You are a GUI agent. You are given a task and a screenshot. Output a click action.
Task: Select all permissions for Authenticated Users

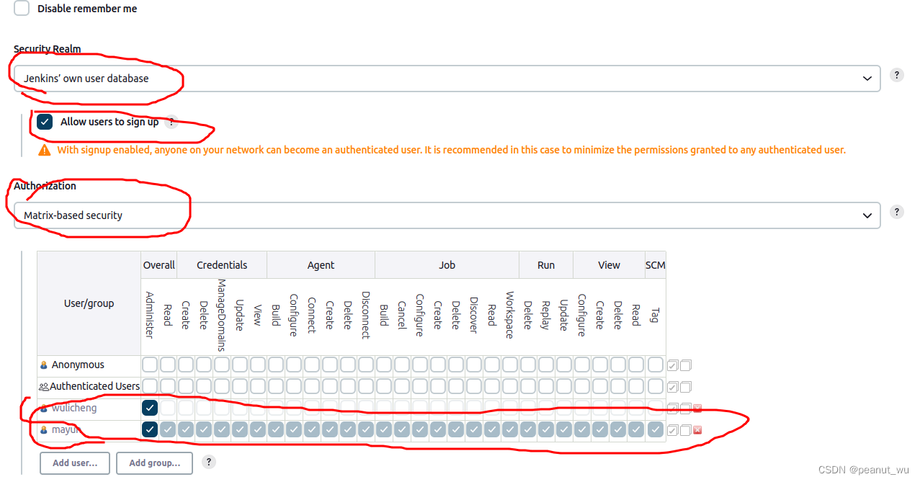point(672,387)
